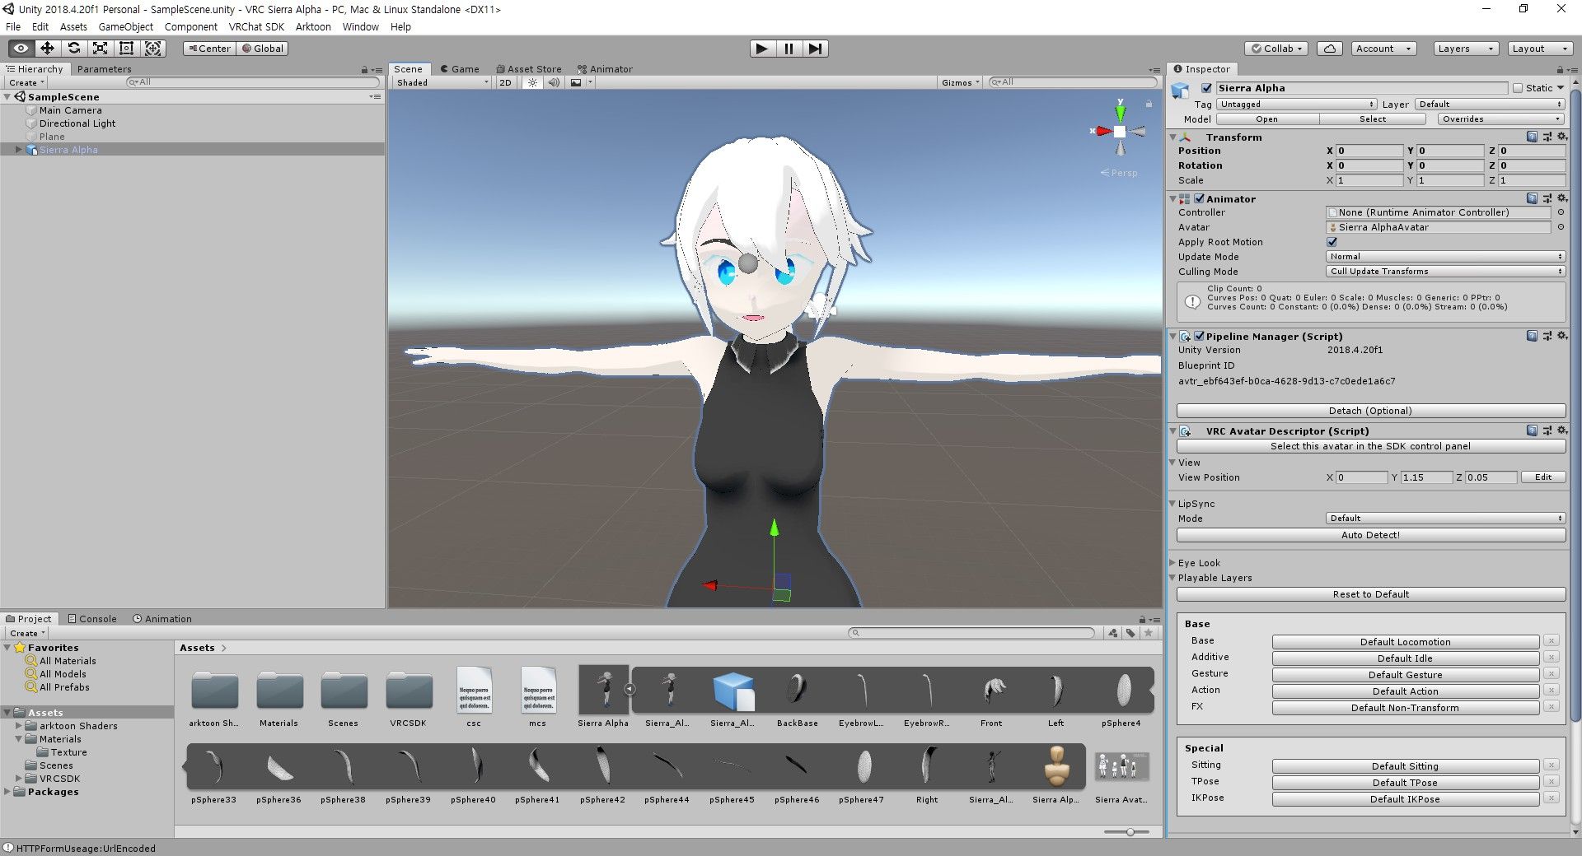The height and width of the screenshot is (856, 1582).
Task: Open the Layer dropdown (Default)
Action: (1490, 105)
